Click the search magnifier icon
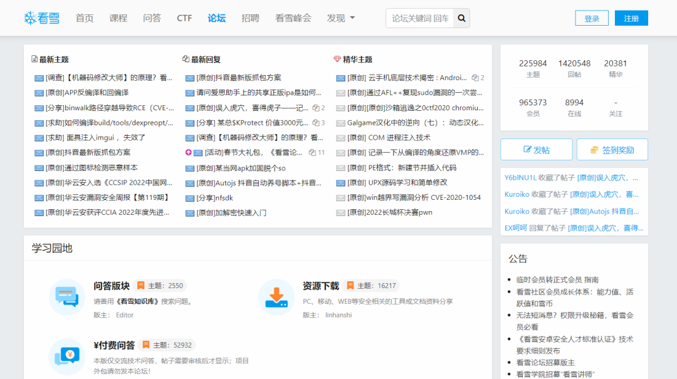 click(x=461, y=18)
